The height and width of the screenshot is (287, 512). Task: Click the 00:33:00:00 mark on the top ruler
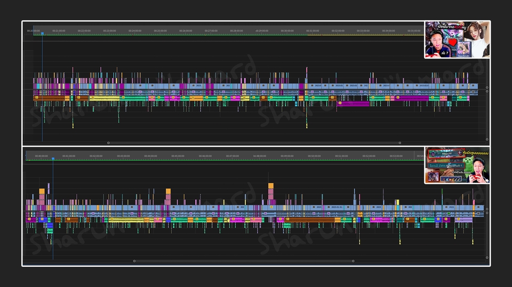[363, 31]
